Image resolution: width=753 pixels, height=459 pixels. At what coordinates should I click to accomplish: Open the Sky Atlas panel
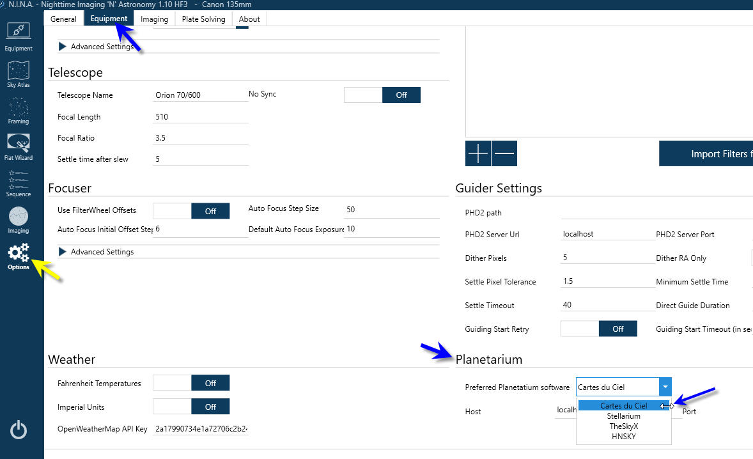[19, 74]
